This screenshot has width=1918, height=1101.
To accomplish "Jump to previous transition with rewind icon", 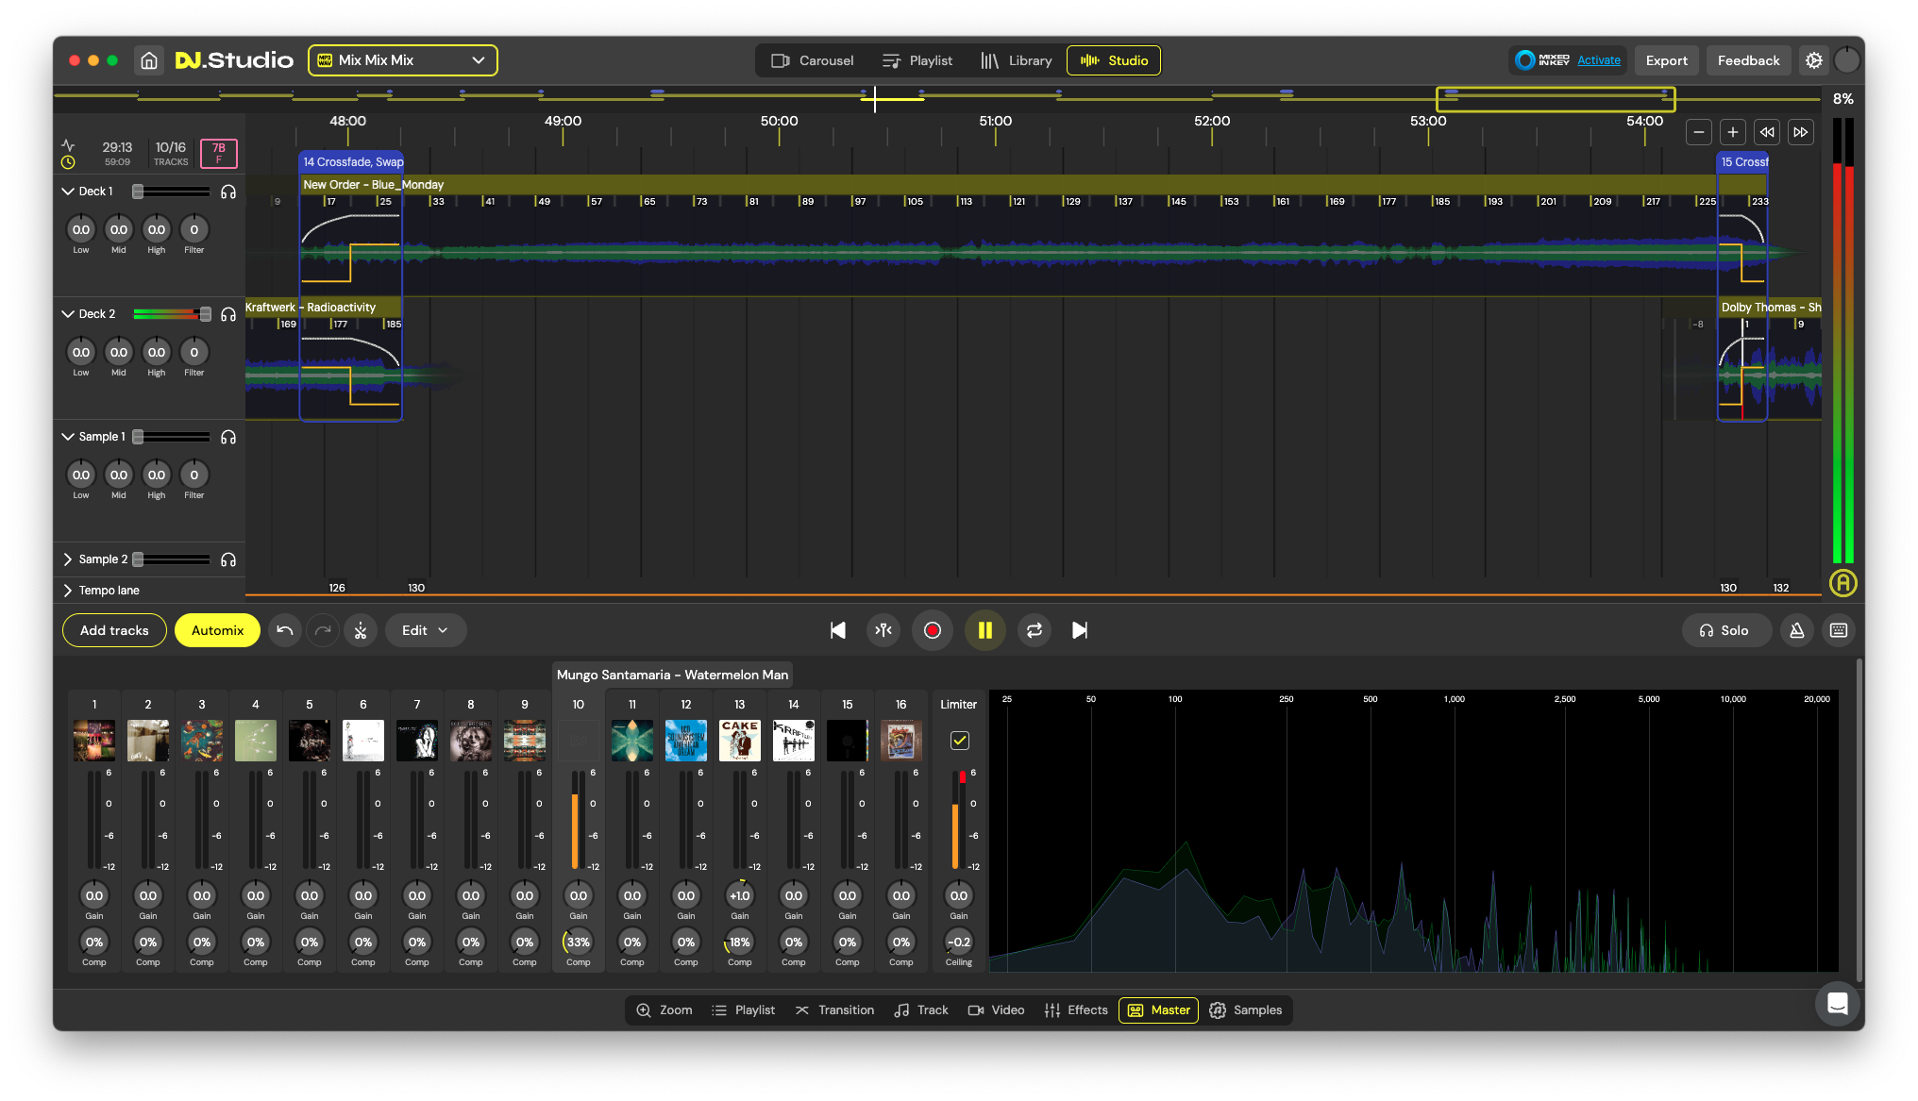I will [1767, 132].
